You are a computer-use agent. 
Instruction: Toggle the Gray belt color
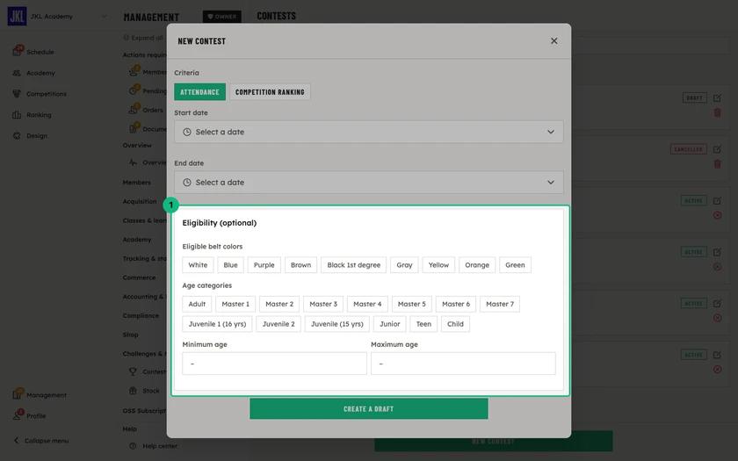tap(404, 265)
